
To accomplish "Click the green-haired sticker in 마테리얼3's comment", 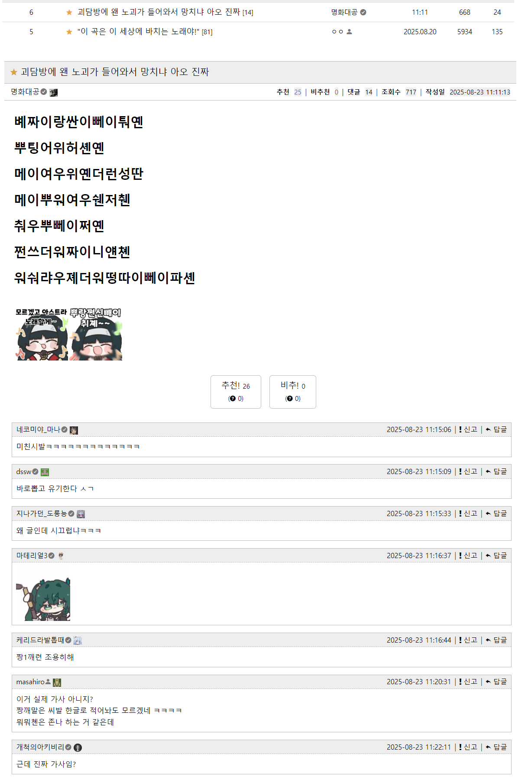I will (x=43, y=599).
